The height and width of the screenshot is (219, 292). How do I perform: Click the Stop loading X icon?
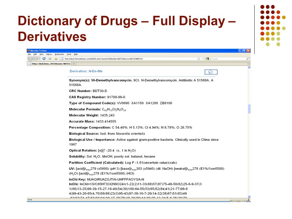coord(50,59)
